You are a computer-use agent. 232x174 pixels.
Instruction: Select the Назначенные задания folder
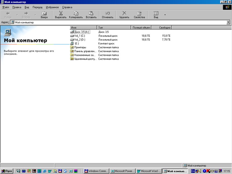click(x=83, y=55)
